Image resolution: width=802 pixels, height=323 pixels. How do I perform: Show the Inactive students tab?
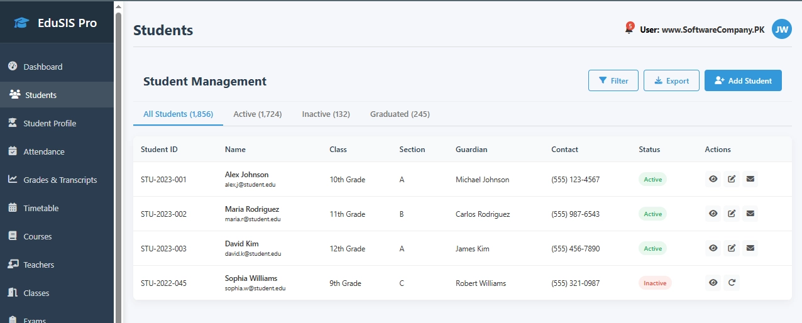pyautogui.click(x=326, y=114)
